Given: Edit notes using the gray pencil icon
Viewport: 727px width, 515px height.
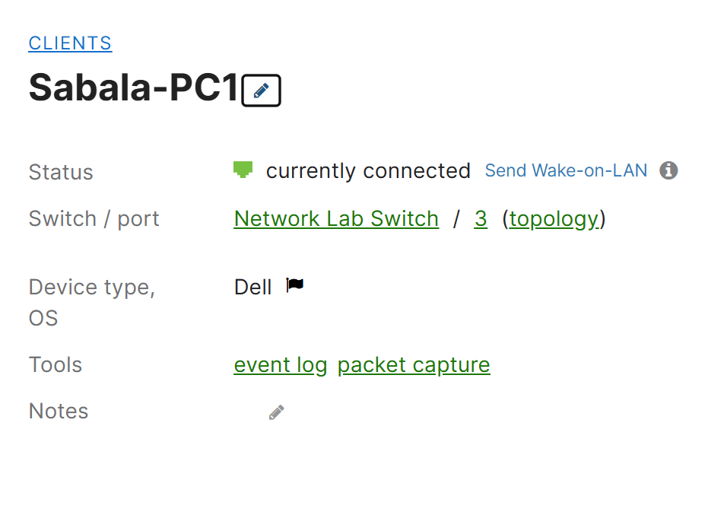Looking at the screenshot, I should [276, 412].
